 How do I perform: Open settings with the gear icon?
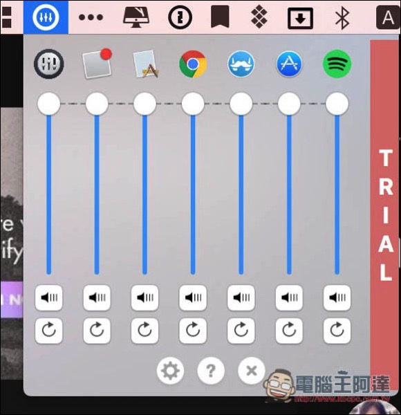point(170,371)
